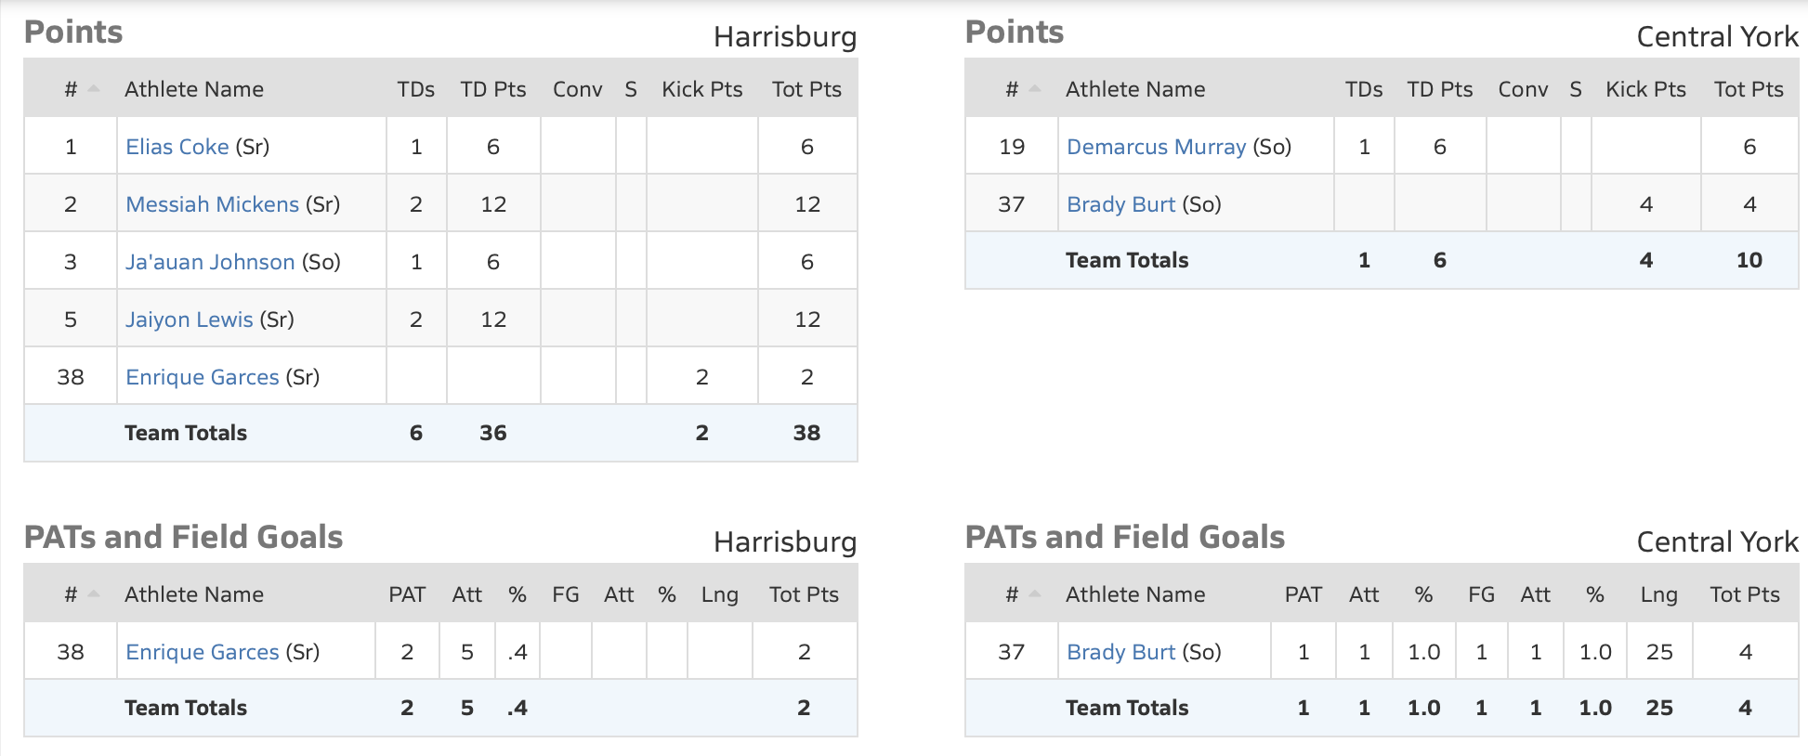This screenshot has width=1808, height=756.
Task: Sort Central York field goals by Lng header
Action: tap(1658, 594)
